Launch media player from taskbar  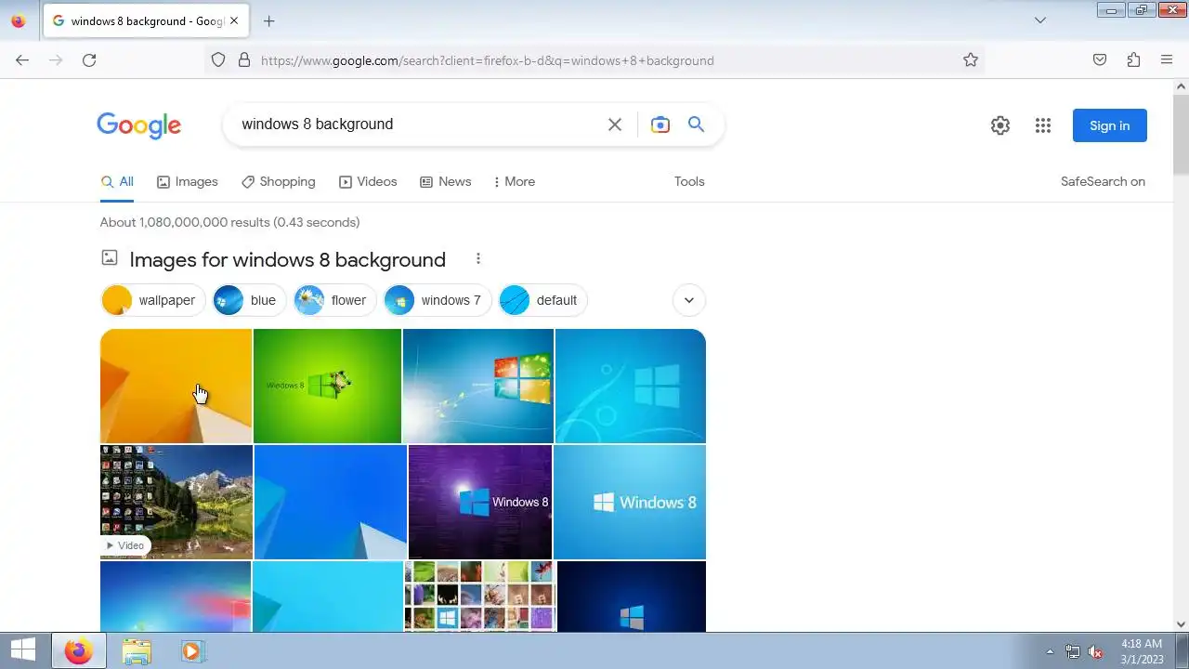[192, 651]
